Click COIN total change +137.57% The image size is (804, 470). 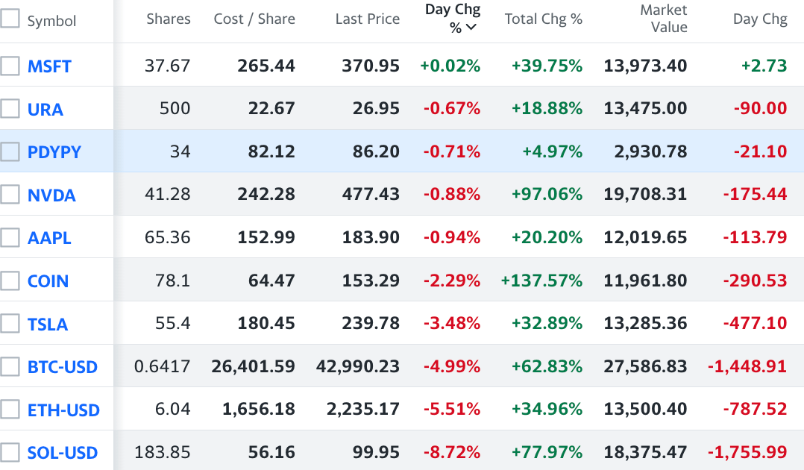pos(541,281)
